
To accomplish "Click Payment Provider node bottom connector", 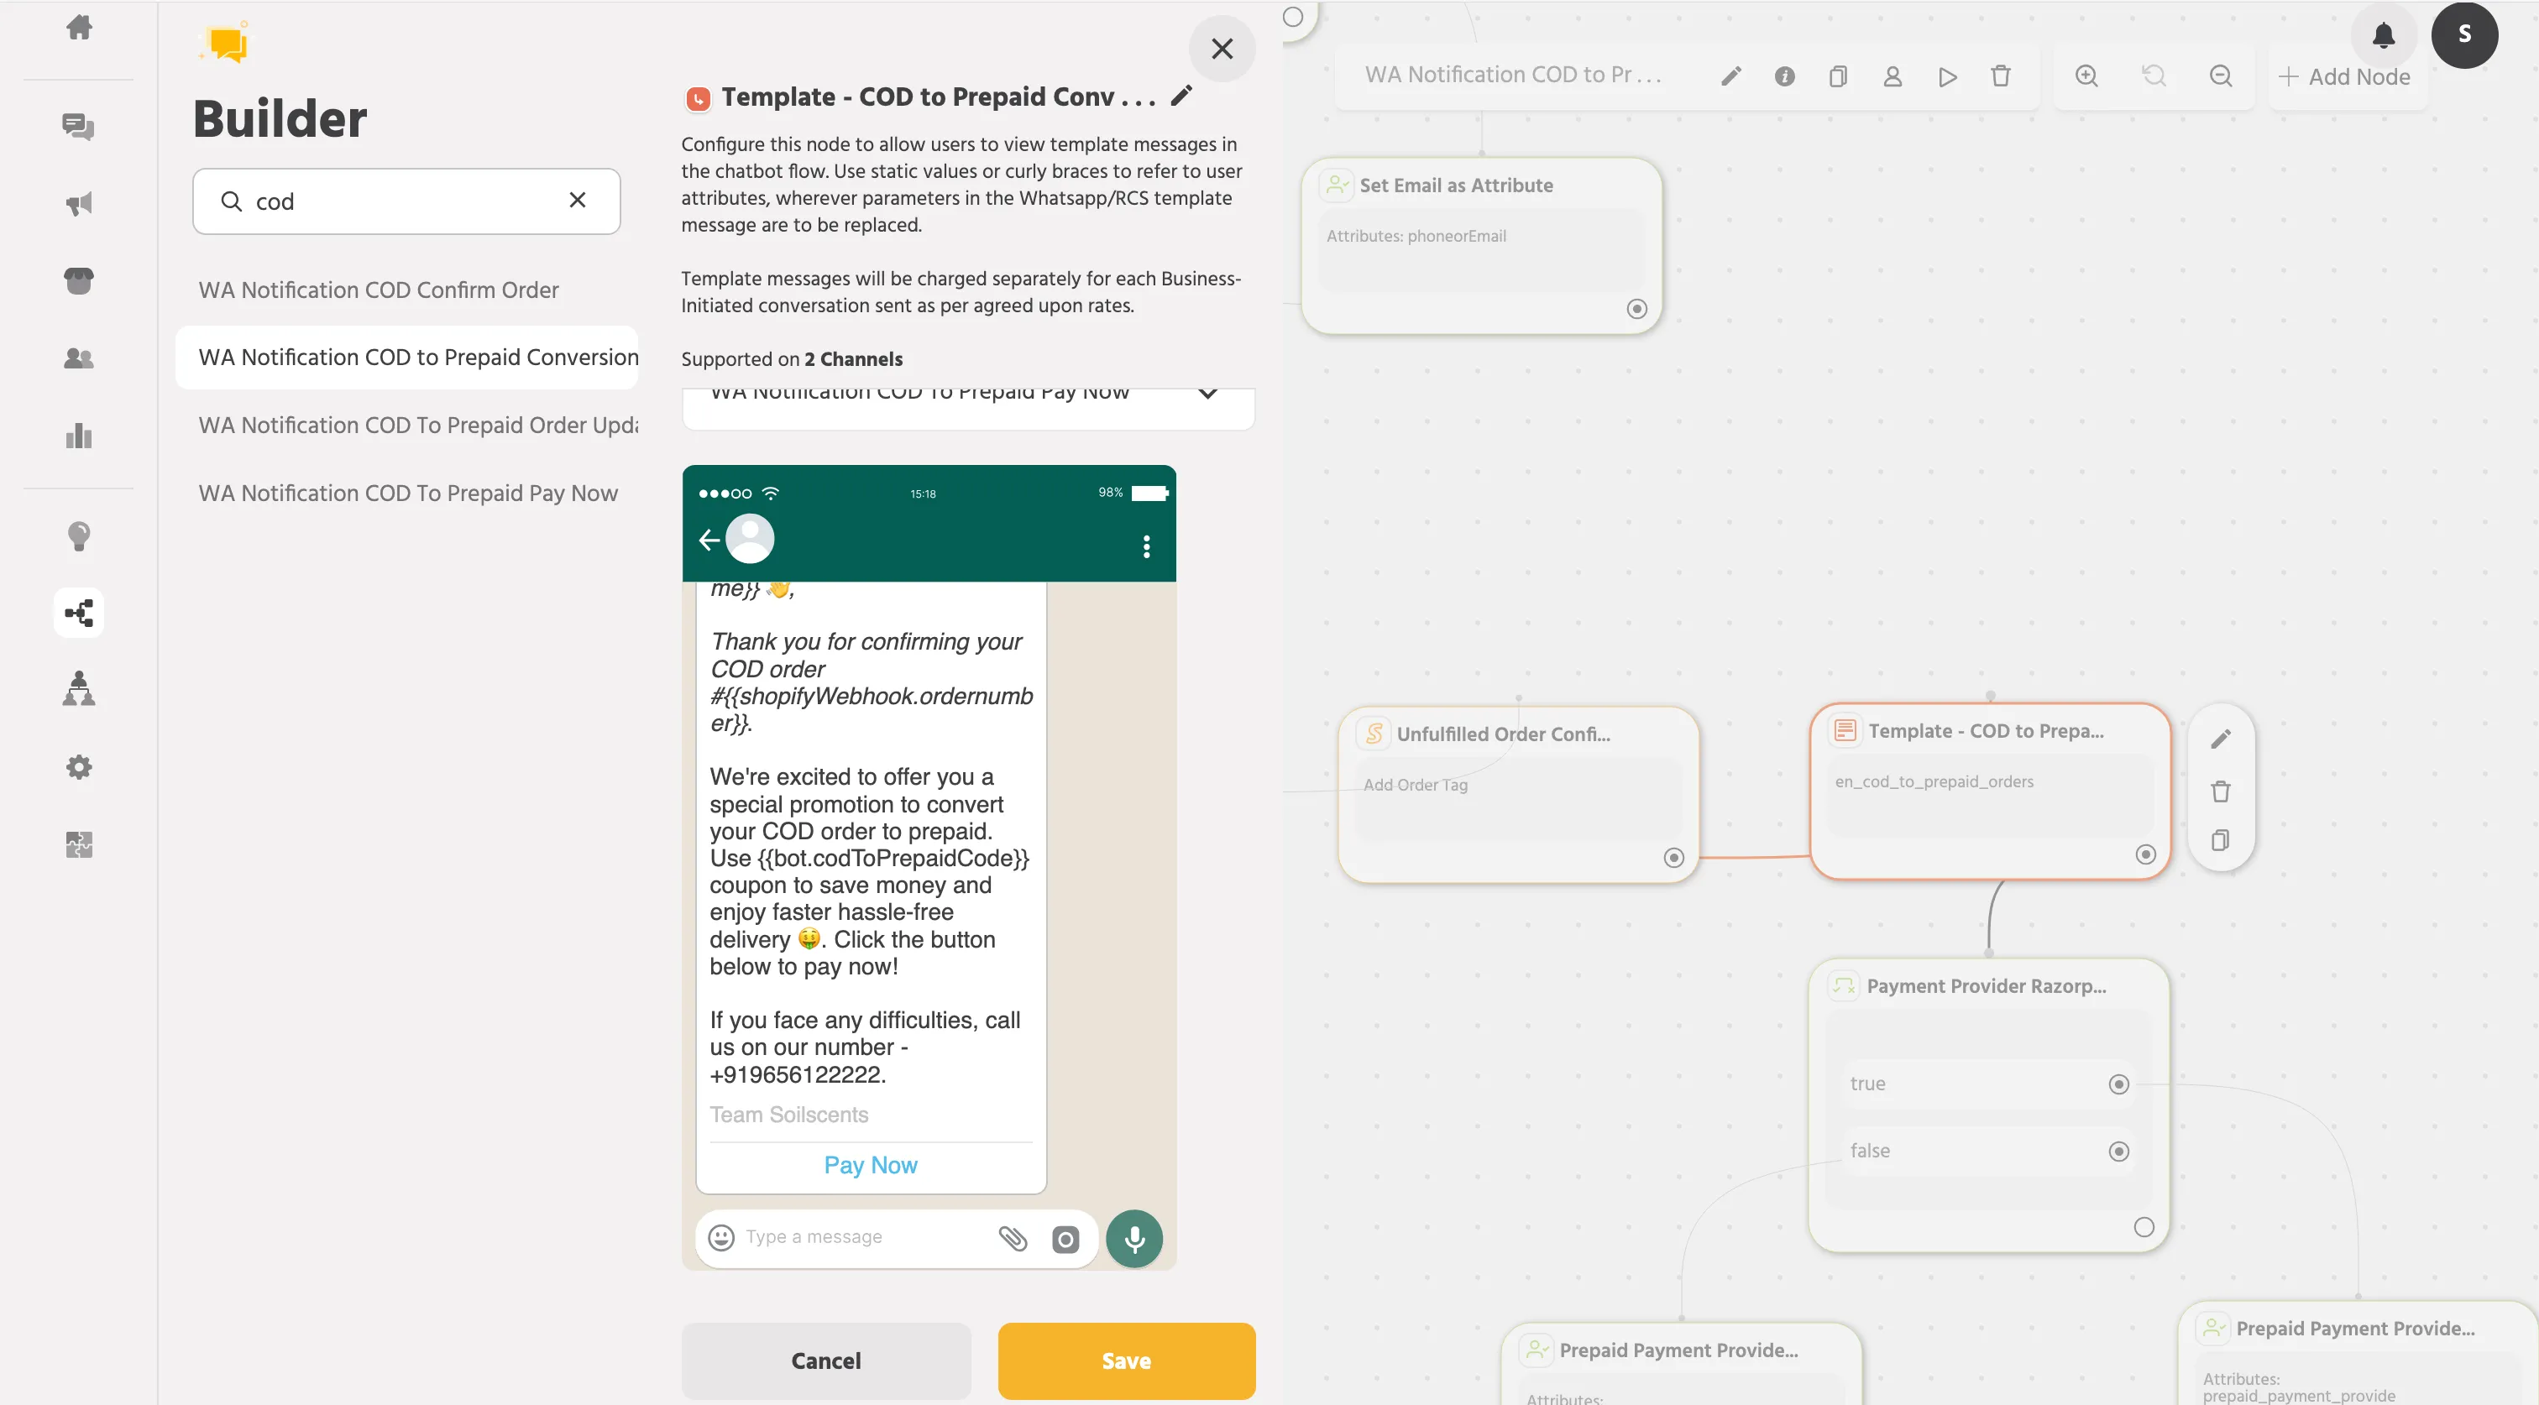I will point(2143,1227).
